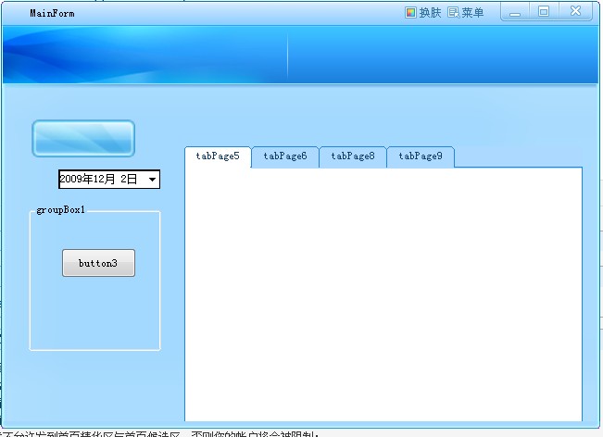Expand the date picker dropdown arrow
This screenshot has width=603, height=437.
152,180
